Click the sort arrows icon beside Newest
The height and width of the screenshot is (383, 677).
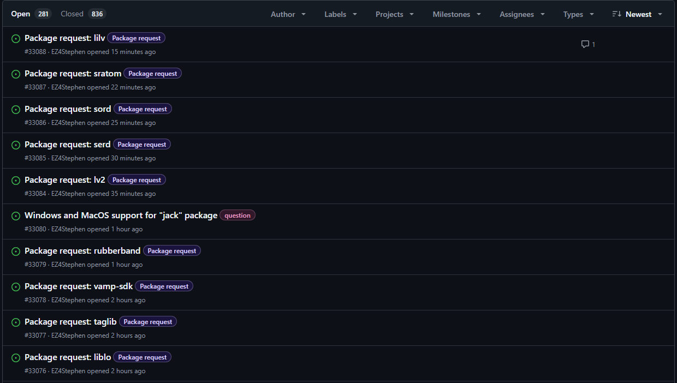pyautogui.click(x=616, y=14)
